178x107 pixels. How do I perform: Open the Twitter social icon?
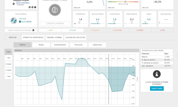tap(30, 7)
